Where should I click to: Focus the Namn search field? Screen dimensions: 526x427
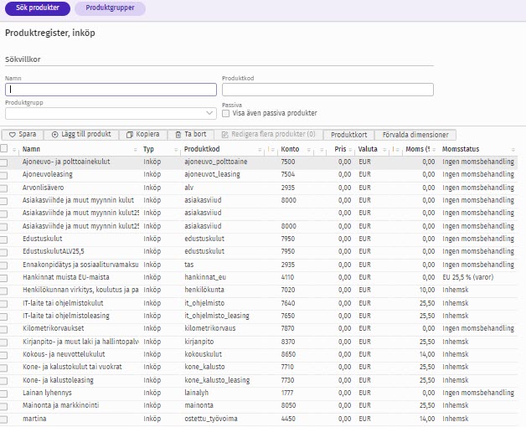click(111, 90)
